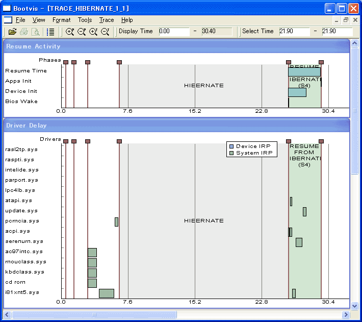This screenshot has height=322, width=362.
Task: Click the cd rom delay bar
Action: coord(92,283)
